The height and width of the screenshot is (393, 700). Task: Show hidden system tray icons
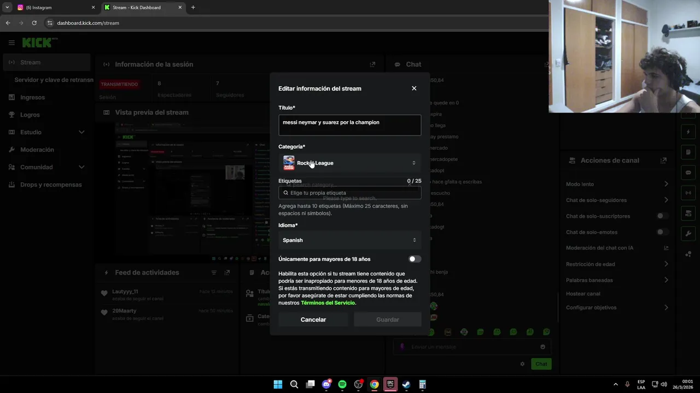(615, 384)
